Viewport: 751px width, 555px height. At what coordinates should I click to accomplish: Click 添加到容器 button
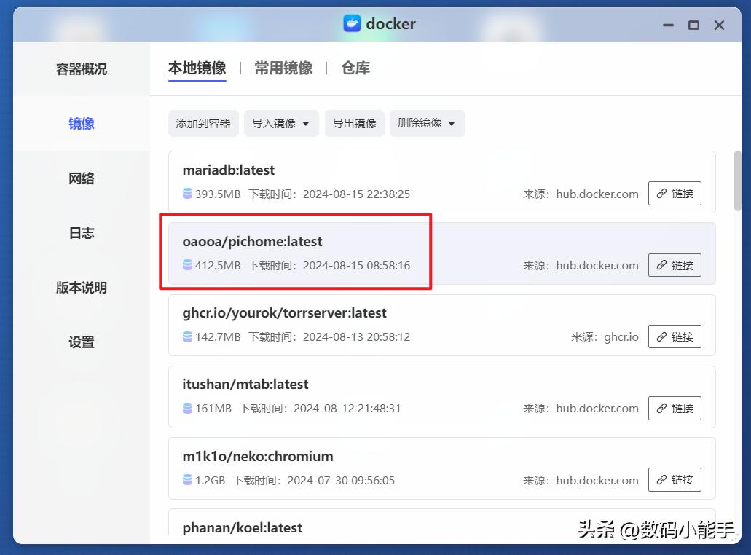(203, 124)
